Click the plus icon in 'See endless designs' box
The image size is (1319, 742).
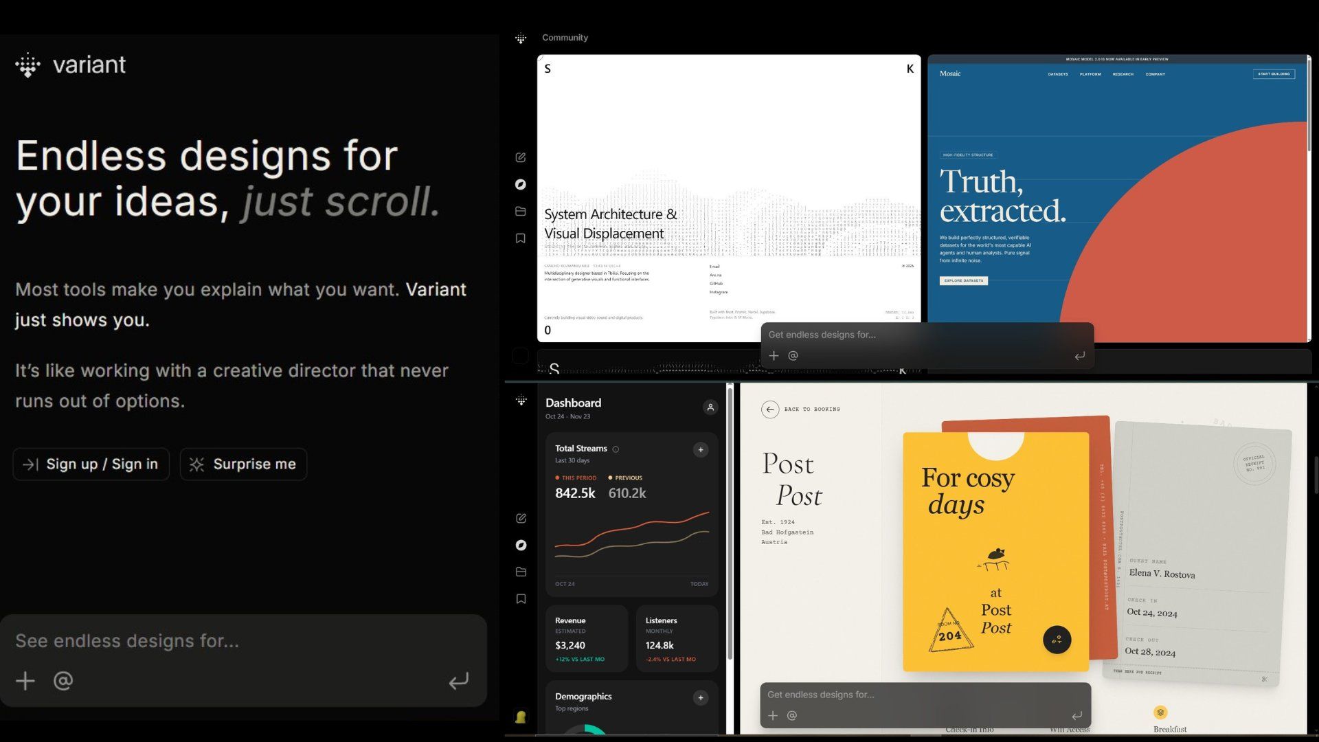(x=25, y=681)
